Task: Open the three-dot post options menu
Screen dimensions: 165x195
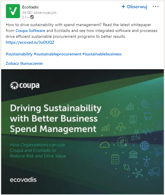Action: 156,6
